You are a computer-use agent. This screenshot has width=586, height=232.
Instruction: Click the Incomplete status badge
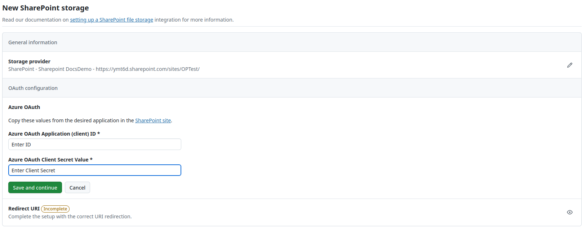[x=55, y=209]
